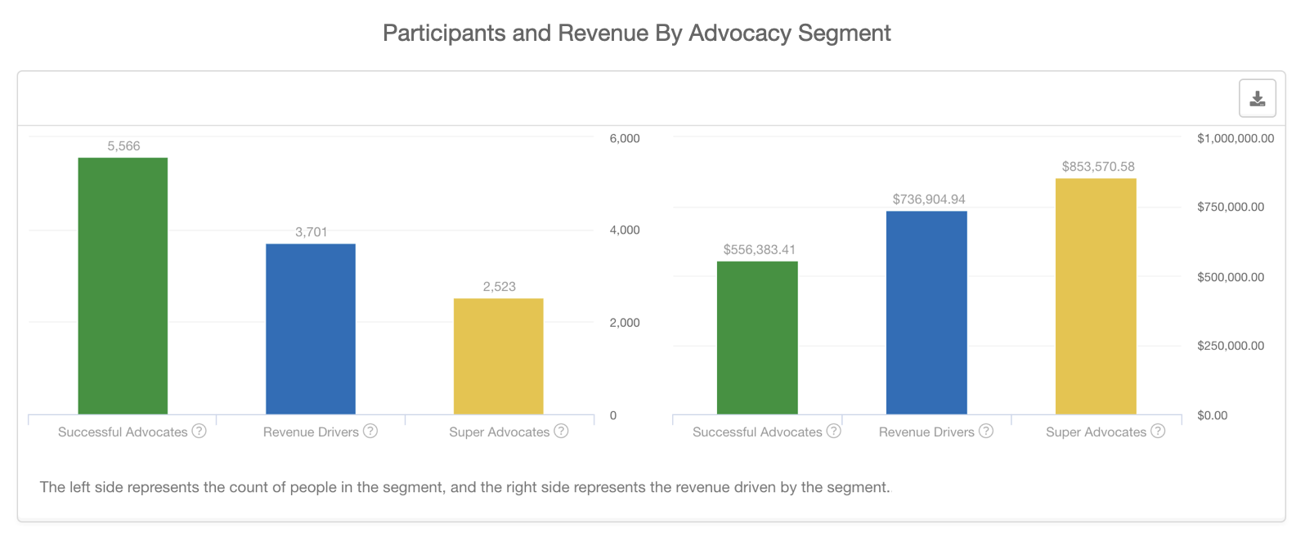Click the 5,566 value label above the bar
The height and width of the screenshot is (541, 1305).
point(123,146)
